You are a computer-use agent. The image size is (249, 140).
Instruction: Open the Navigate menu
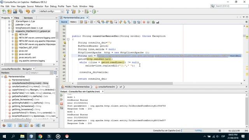pos(21,6)
